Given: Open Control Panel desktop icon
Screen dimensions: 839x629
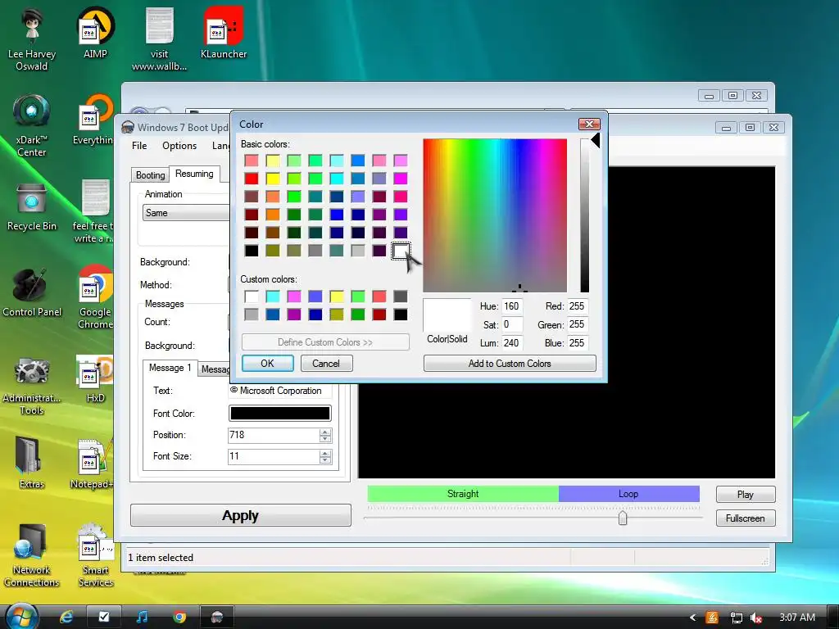Looking at the screenshot, I should (x=32, y=292).
